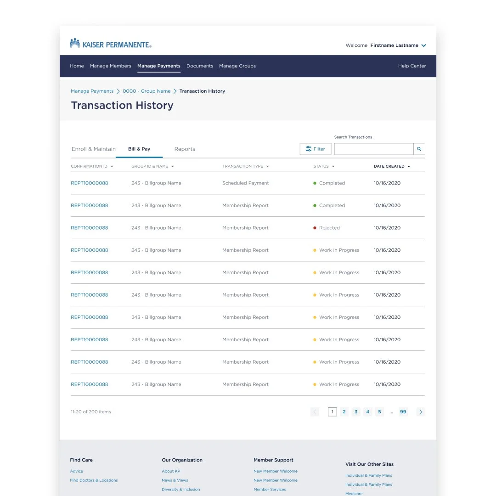Switch to the Enroll & Maintain tab
Image resolution: width=496 pixels, height=496 pixels.
[x=93, y=149]
